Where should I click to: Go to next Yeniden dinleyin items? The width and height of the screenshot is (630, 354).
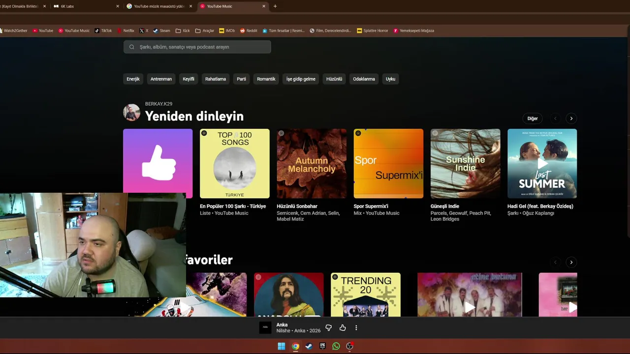[x=571, y=118]
